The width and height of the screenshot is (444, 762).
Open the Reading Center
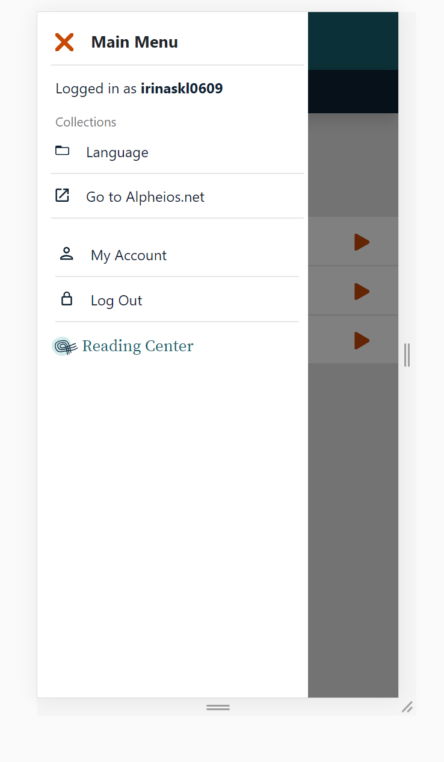pos(138,346)
